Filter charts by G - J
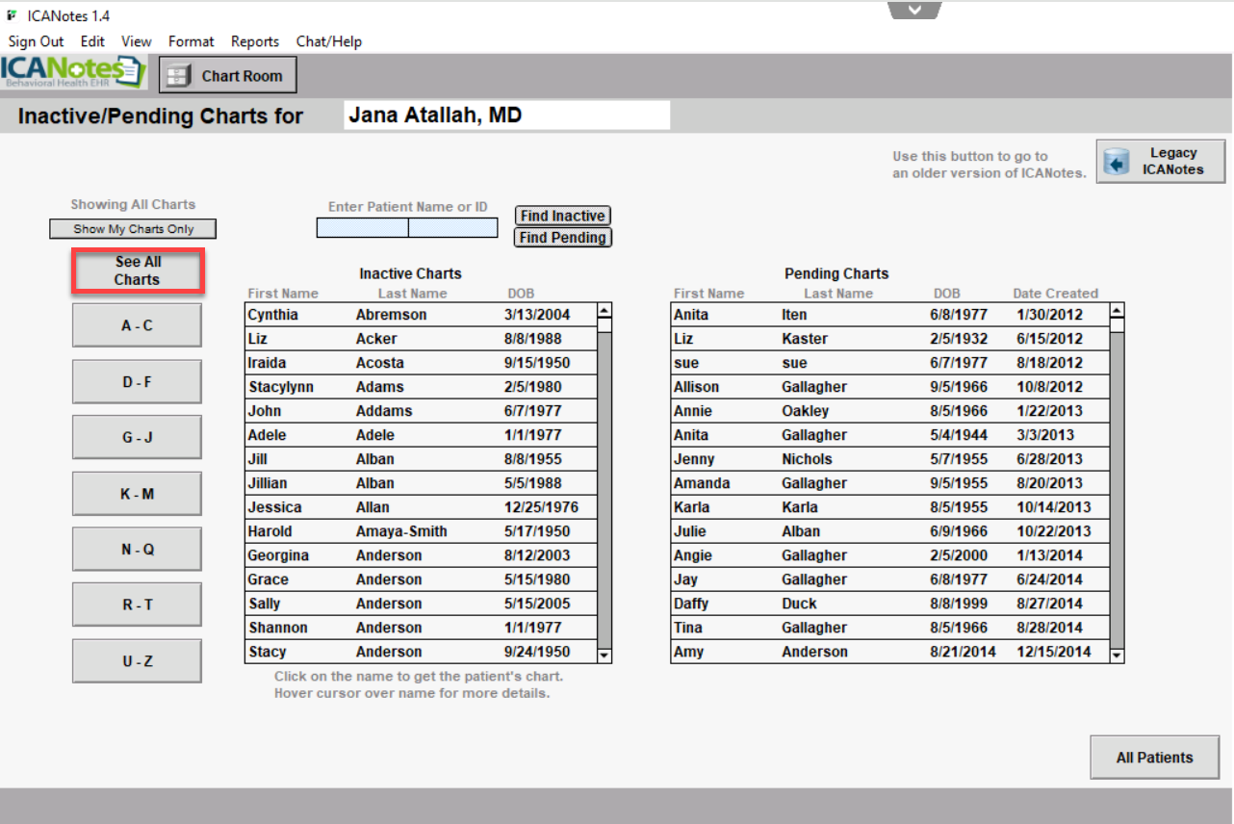This screenshot has height=824, width=1234. 137,437
